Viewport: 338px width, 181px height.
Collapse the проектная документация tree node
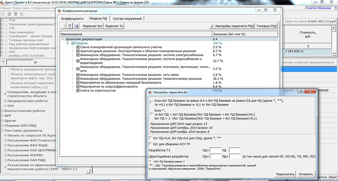click(x=62, y=39)
